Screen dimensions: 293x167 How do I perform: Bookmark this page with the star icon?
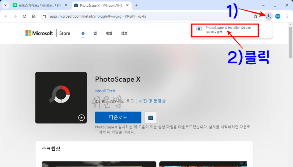tap(255, 16)
